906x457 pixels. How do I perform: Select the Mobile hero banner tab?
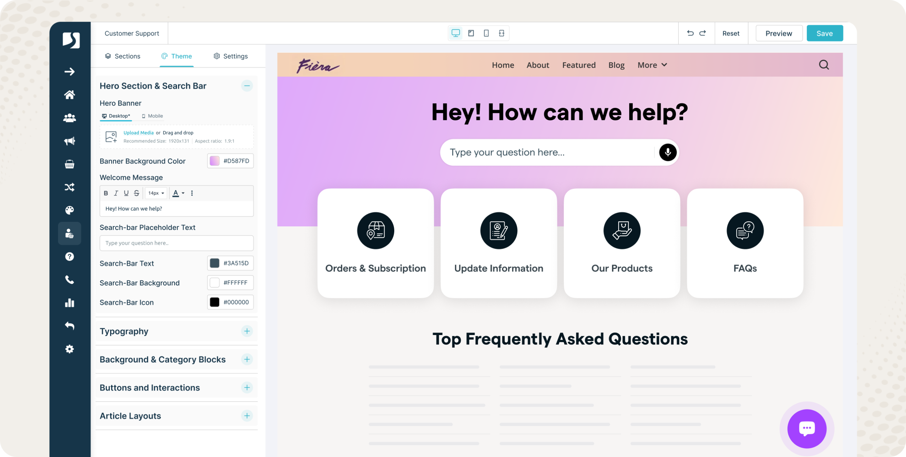(152, 116)
